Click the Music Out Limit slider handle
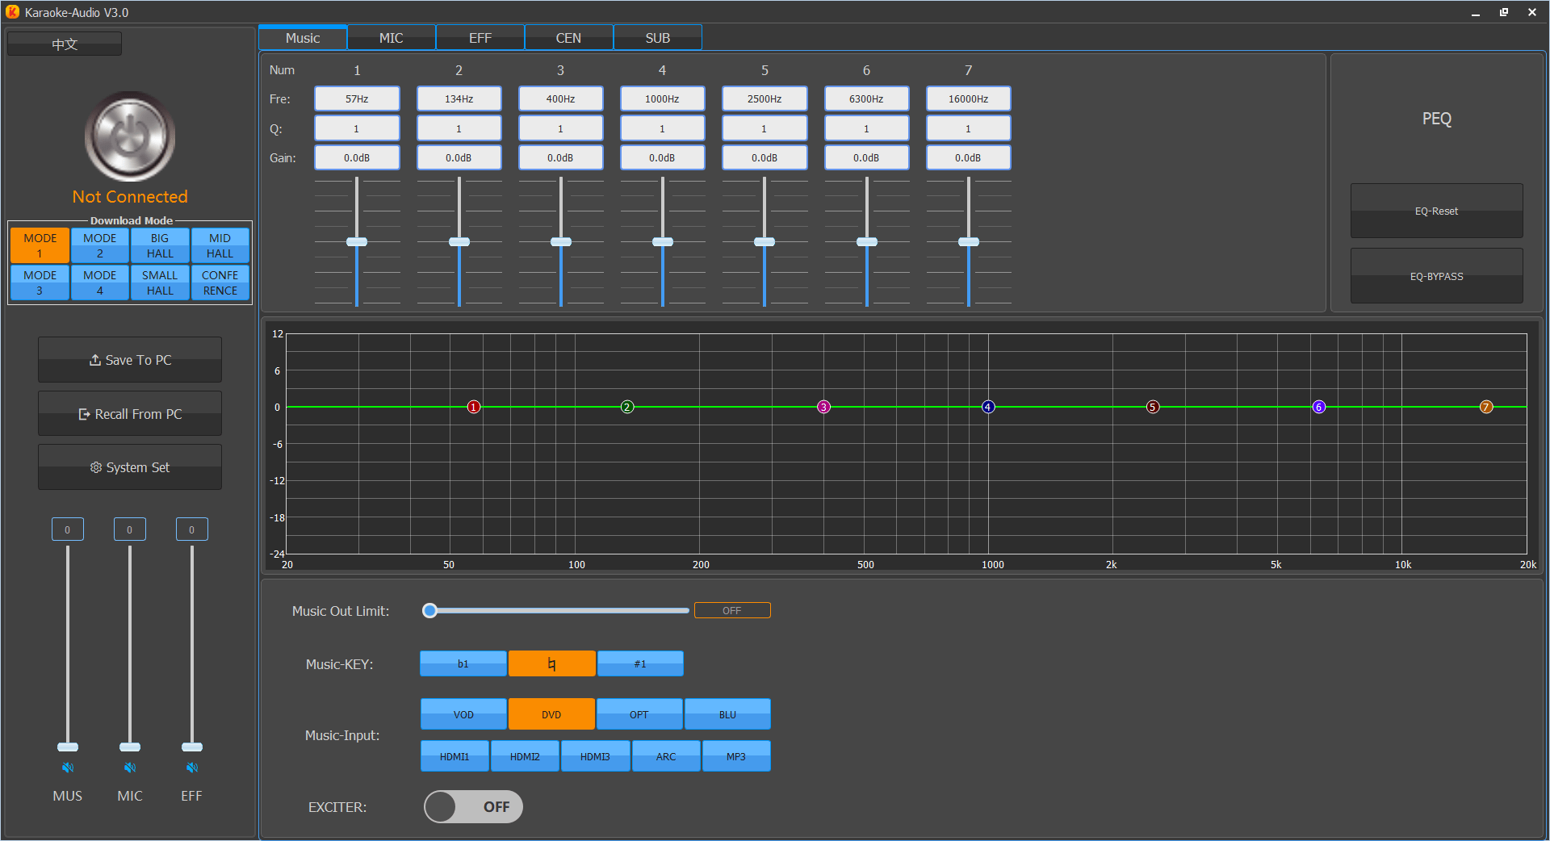 tap(430, 611)
